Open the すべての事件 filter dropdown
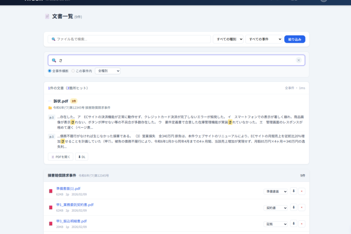The height and width of the screenshot is (234, 351). click(264, 39)
